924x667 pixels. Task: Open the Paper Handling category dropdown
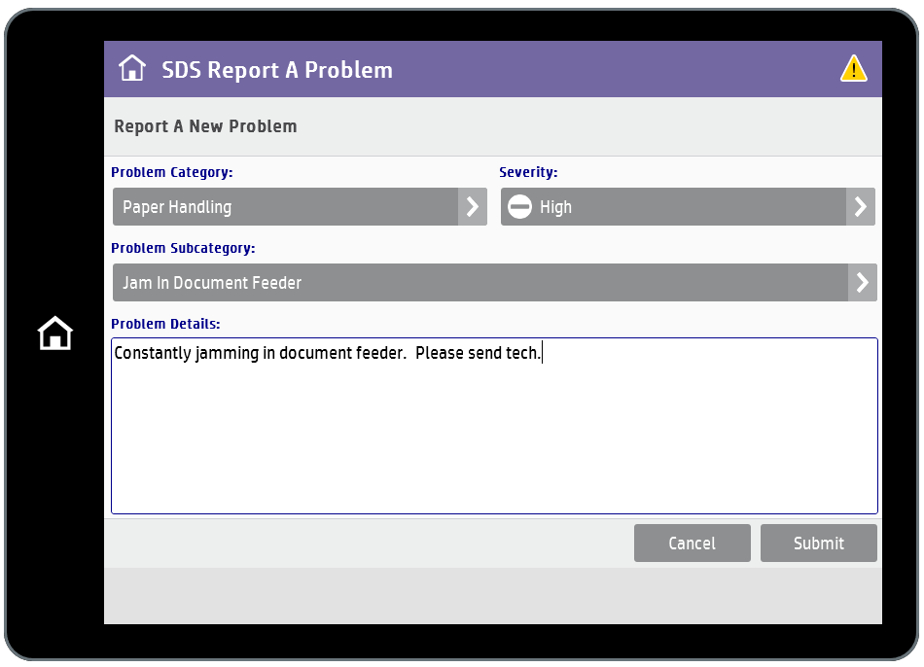pos(300,207)
